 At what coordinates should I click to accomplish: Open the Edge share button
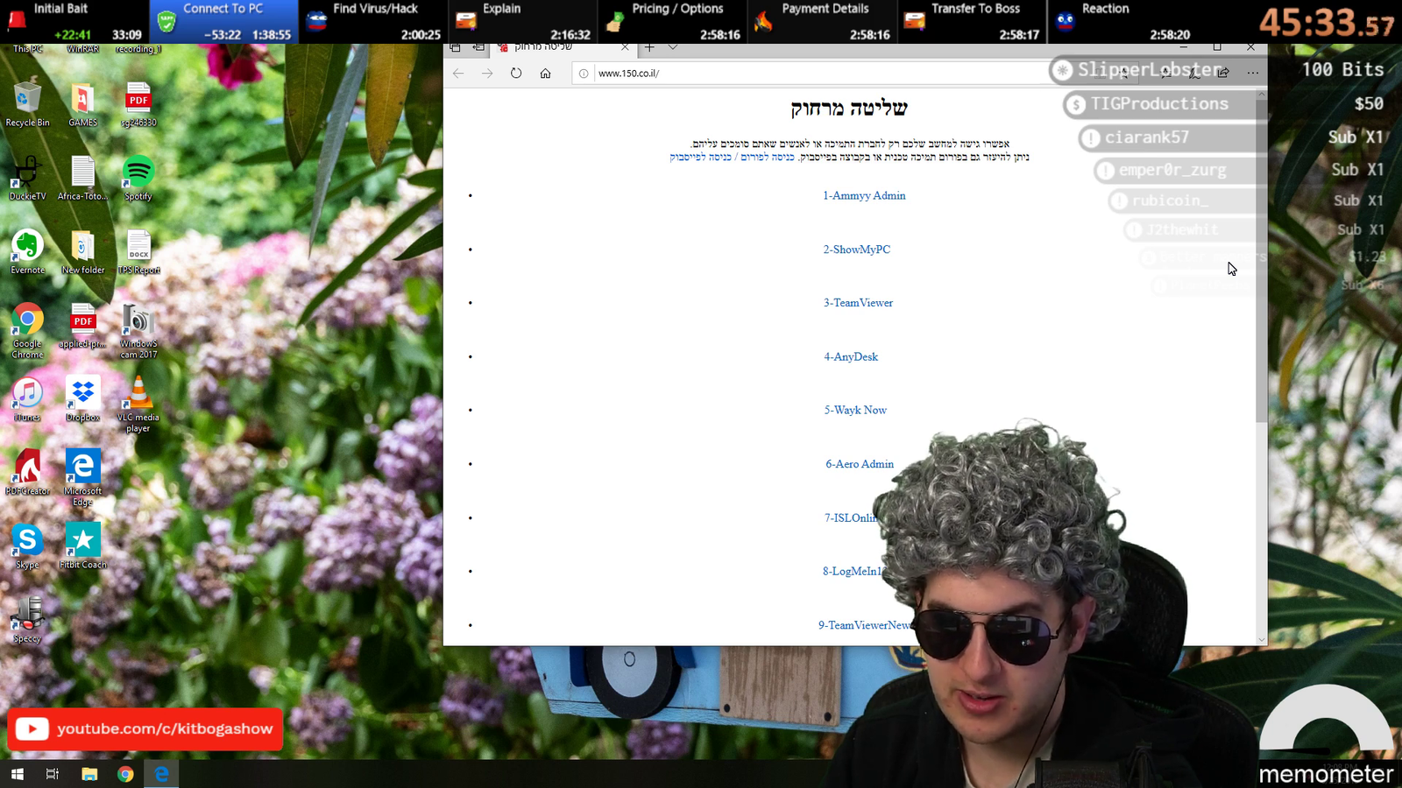pyautogui.click(x=1223, y=73)
